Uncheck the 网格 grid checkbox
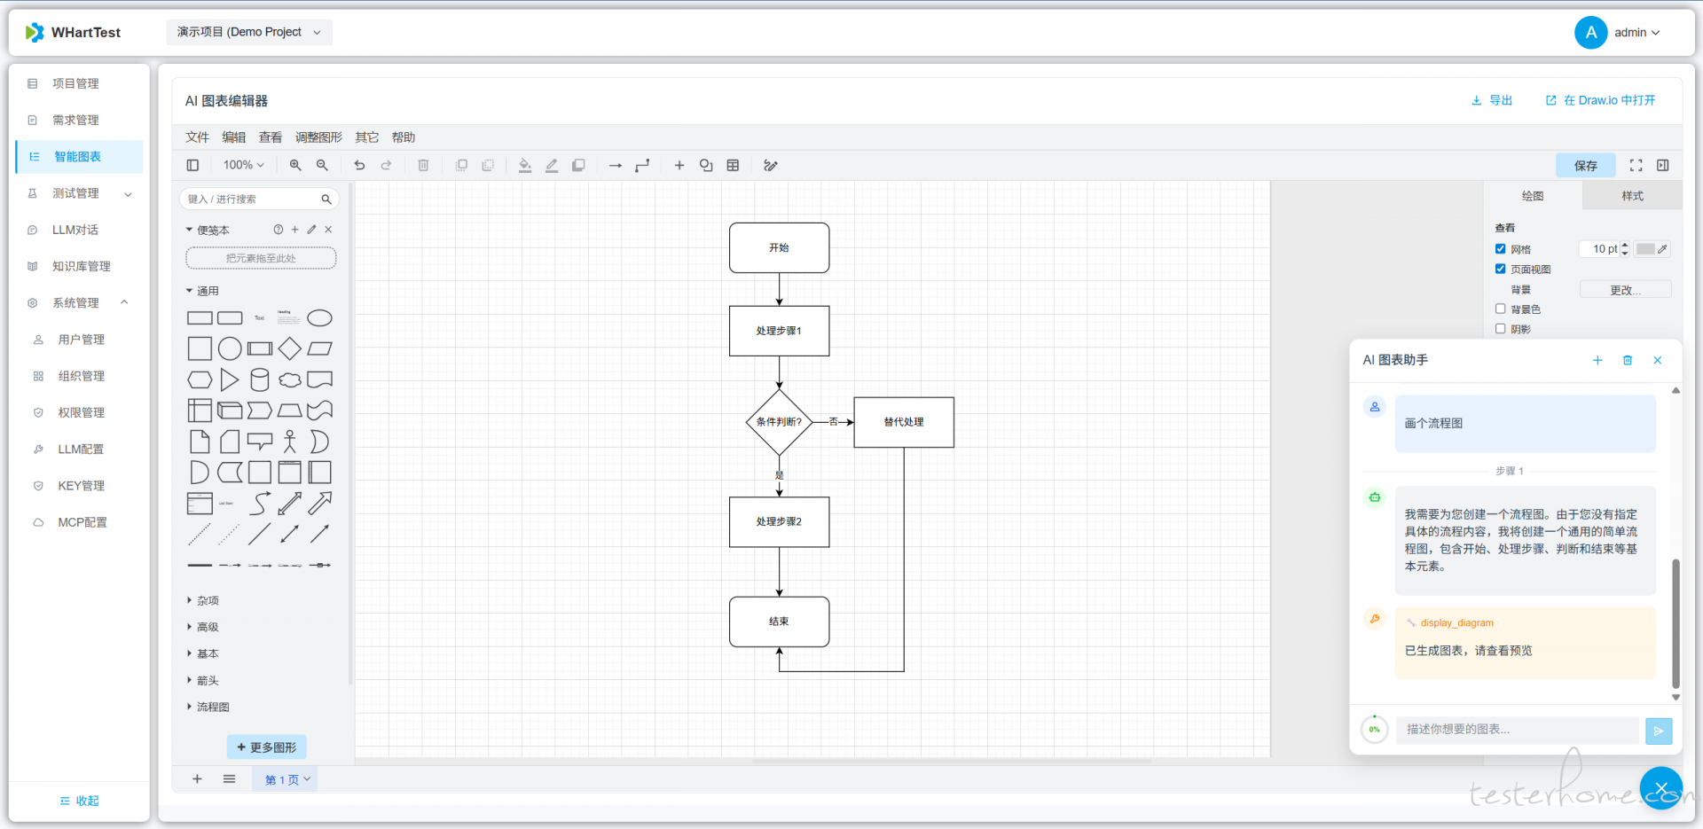This screenshot has width=1703, height=829. coord(1501,249)
